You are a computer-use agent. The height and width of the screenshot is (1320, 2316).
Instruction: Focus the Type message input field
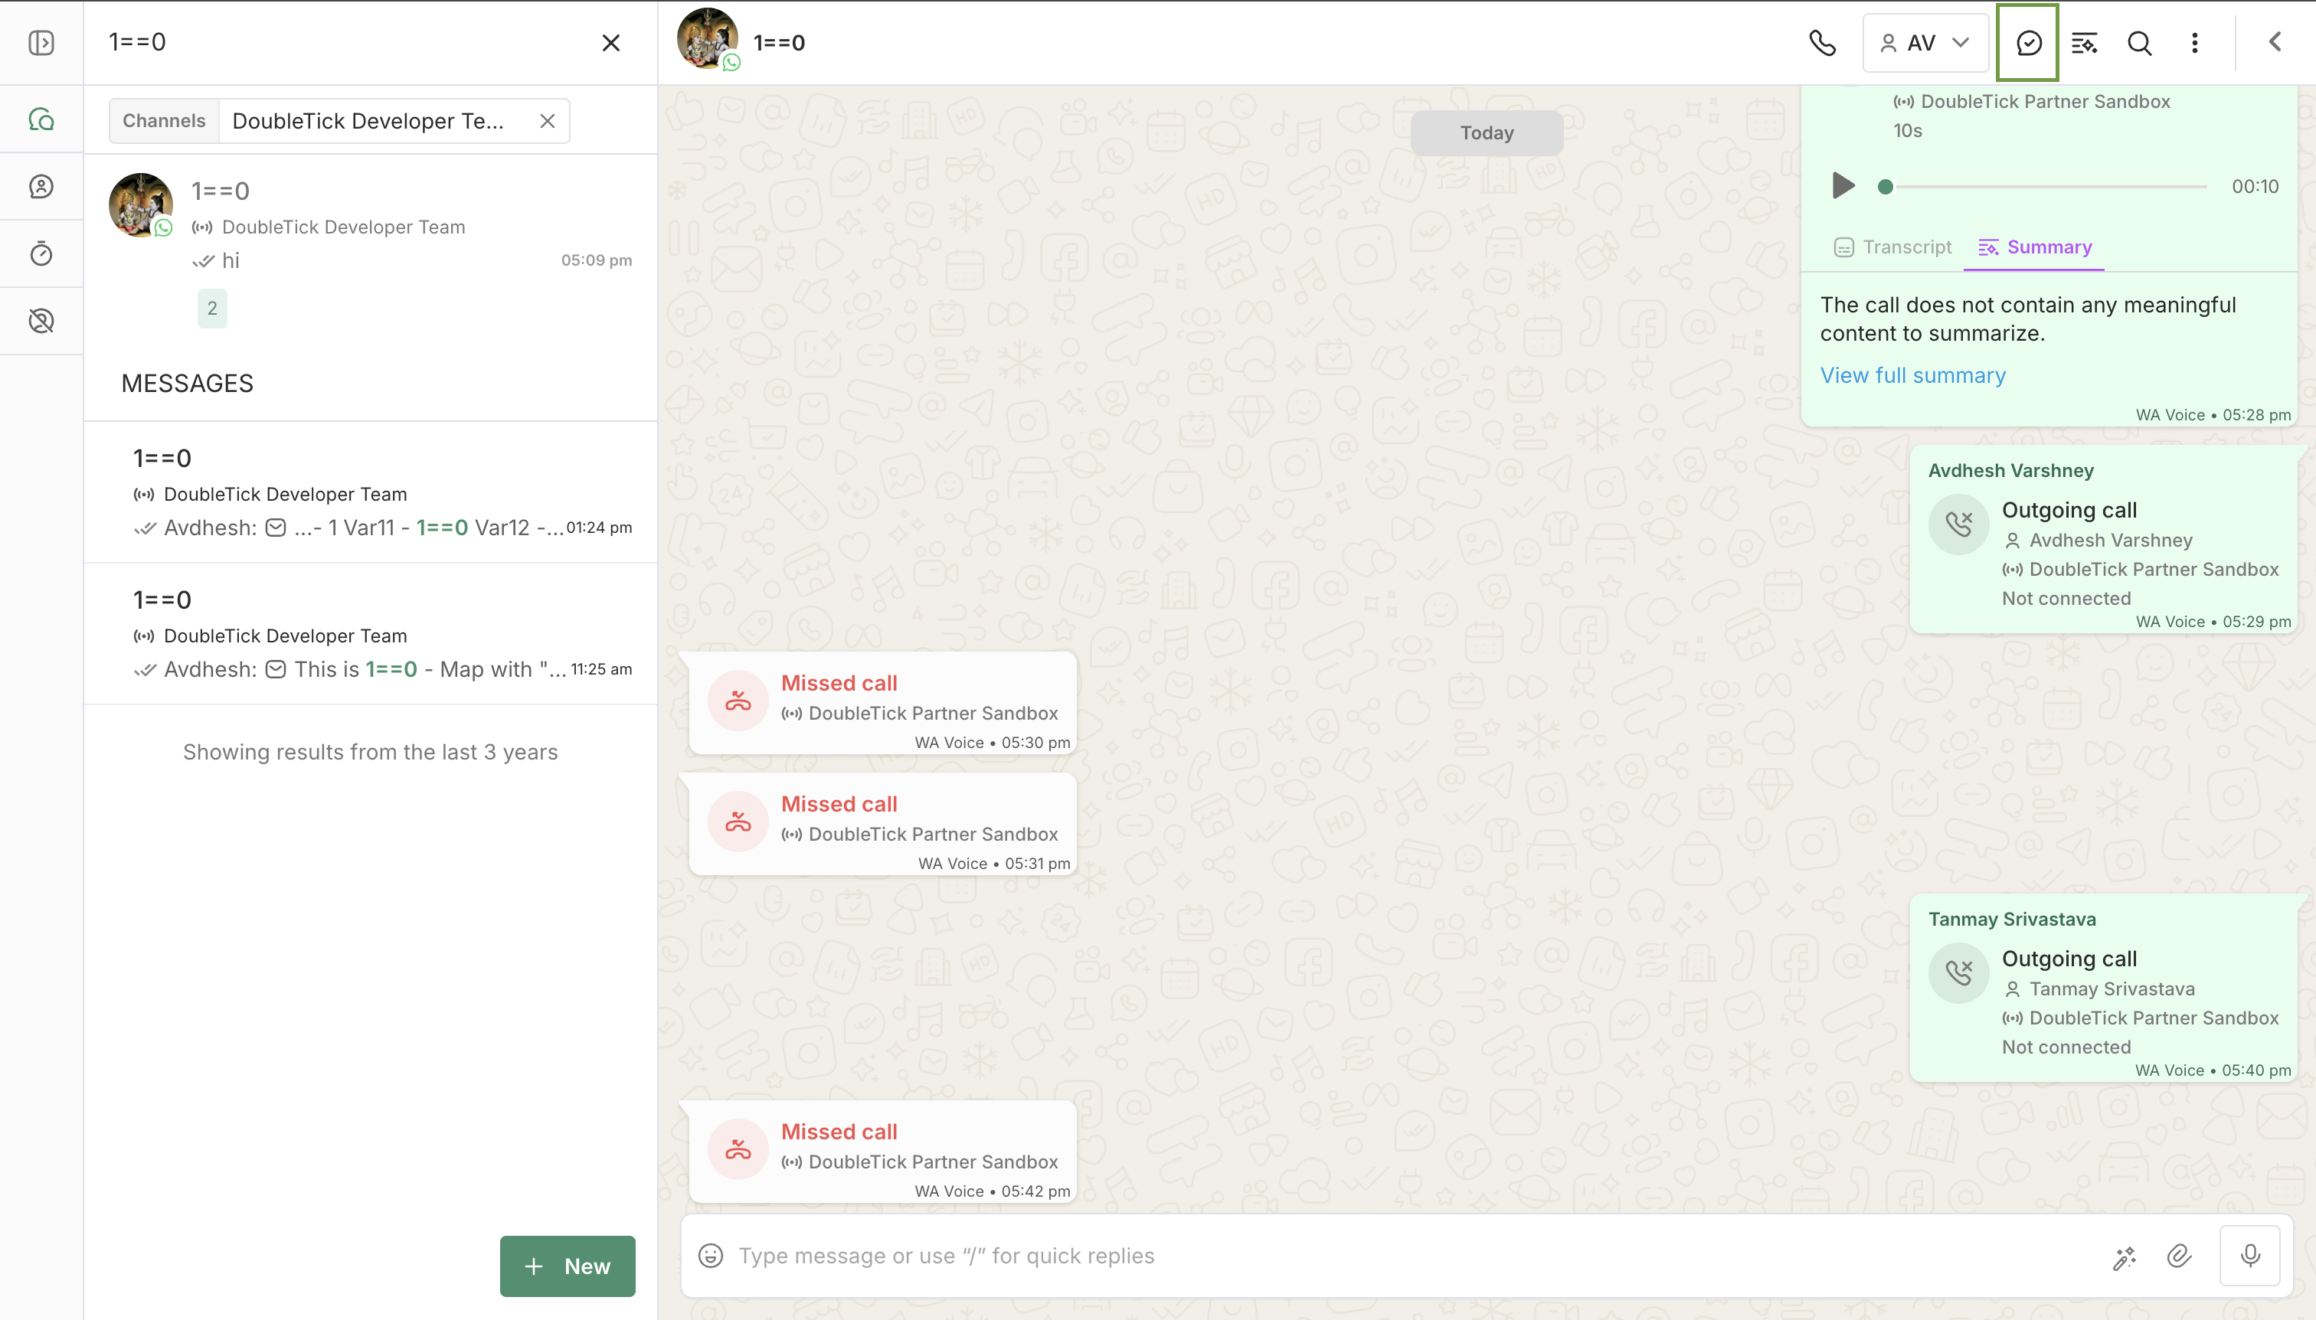(1415, 1256)
